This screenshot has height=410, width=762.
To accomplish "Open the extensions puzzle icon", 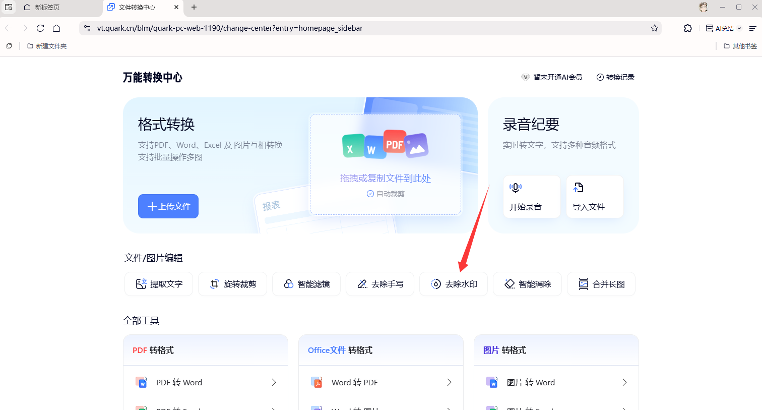I will tap(688, 28).
